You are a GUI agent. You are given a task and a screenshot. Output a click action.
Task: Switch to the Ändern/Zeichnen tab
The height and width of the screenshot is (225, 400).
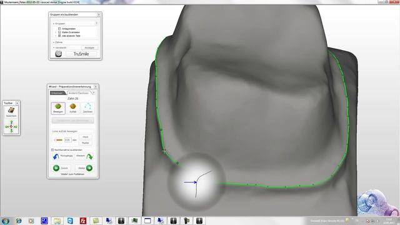pyautogui.click(x=79, y=93)
